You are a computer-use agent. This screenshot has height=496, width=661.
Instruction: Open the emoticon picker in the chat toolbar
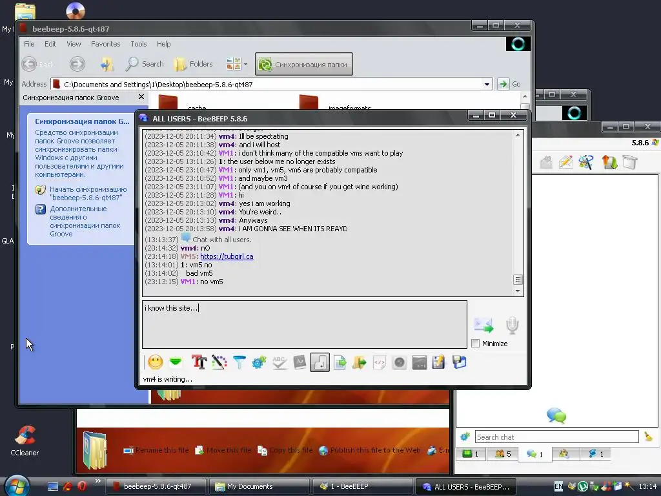pos(155,362)
